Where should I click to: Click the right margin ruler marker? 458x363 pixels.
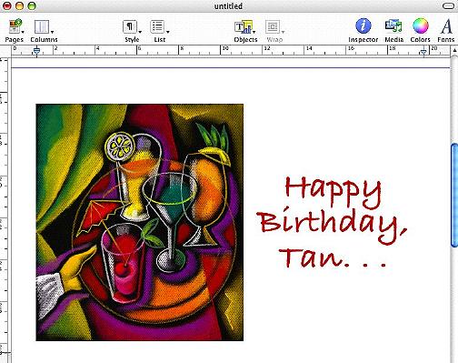click(x=423, y=53)
